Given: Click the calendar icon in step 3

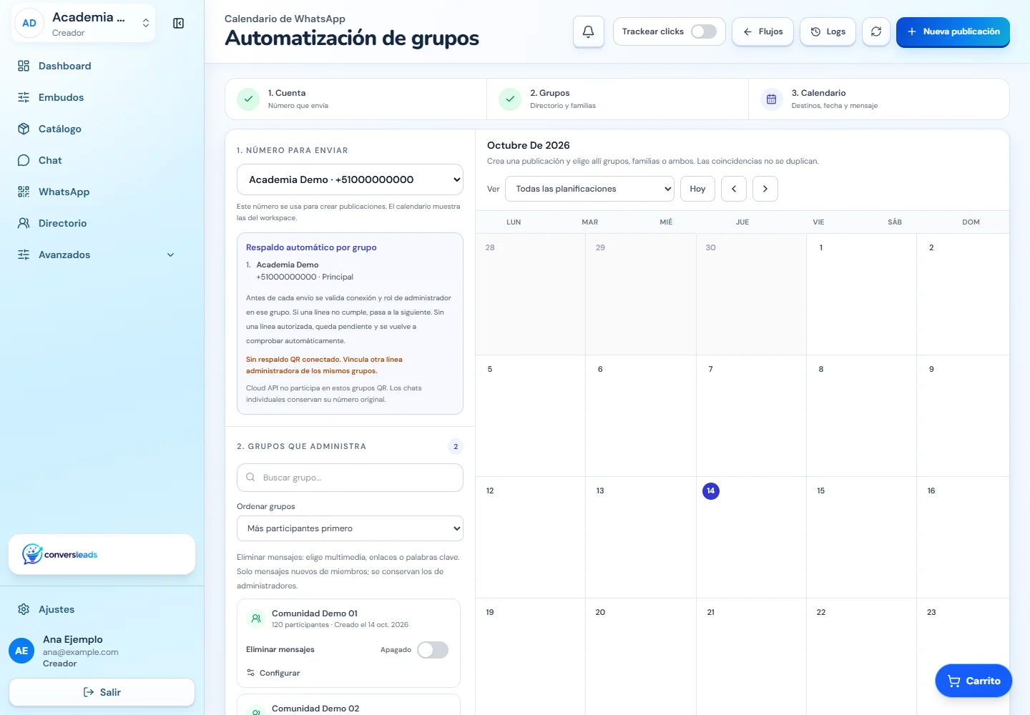Looking at the screenshot, I should (x=771, y=99).
